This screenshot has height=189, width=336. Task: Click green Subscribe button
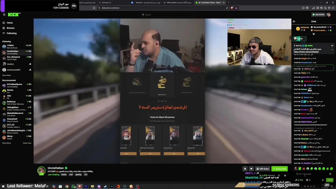(x=280, y=169)
